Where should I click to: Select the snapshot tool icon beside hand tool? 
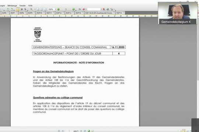click(22, 9)
